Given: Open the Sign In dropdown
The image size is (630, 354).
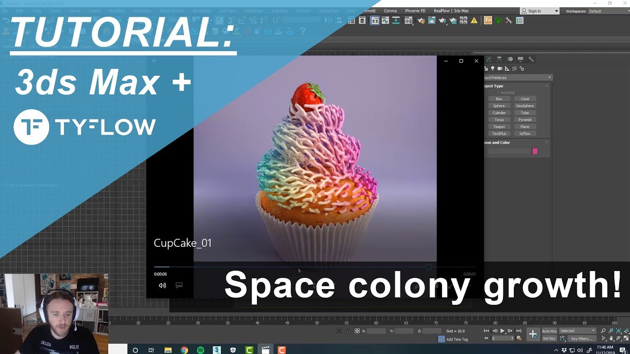Looking at the screenshot, I should pyautogui.click(x=540, y=11).
